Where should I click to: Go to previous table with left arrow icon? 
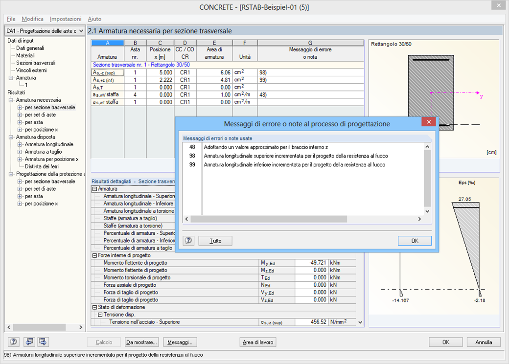[29, 342]
